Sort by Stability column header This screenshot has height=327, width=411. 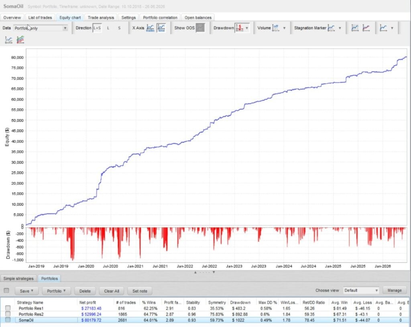pyautogui.click(x=193, y=302)
